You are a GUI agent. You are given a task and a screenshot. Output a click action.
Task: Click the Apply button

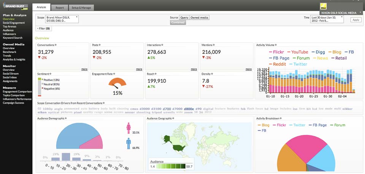pos(356,20)
